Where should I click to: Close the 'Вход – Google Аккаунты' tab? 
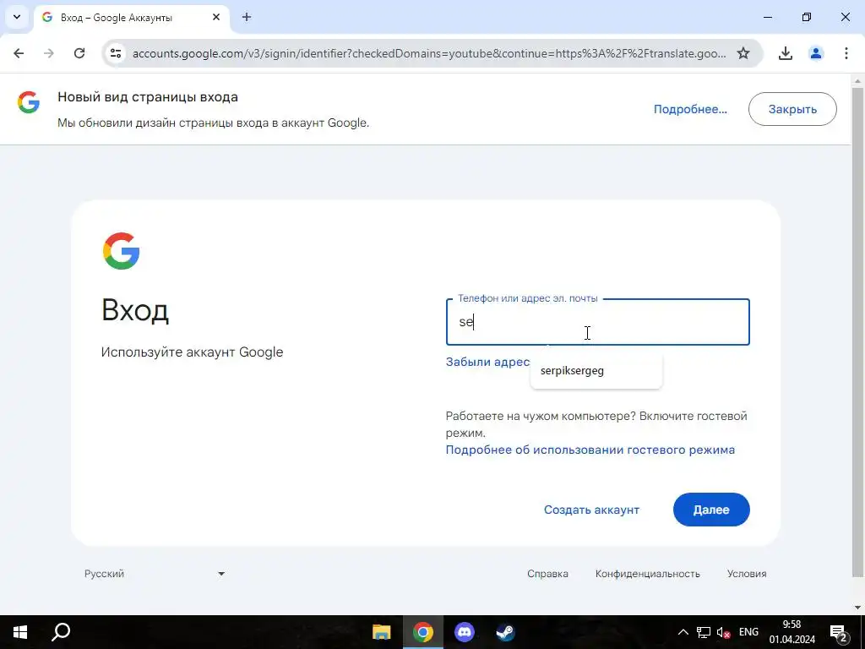click(x=216, y=17)
